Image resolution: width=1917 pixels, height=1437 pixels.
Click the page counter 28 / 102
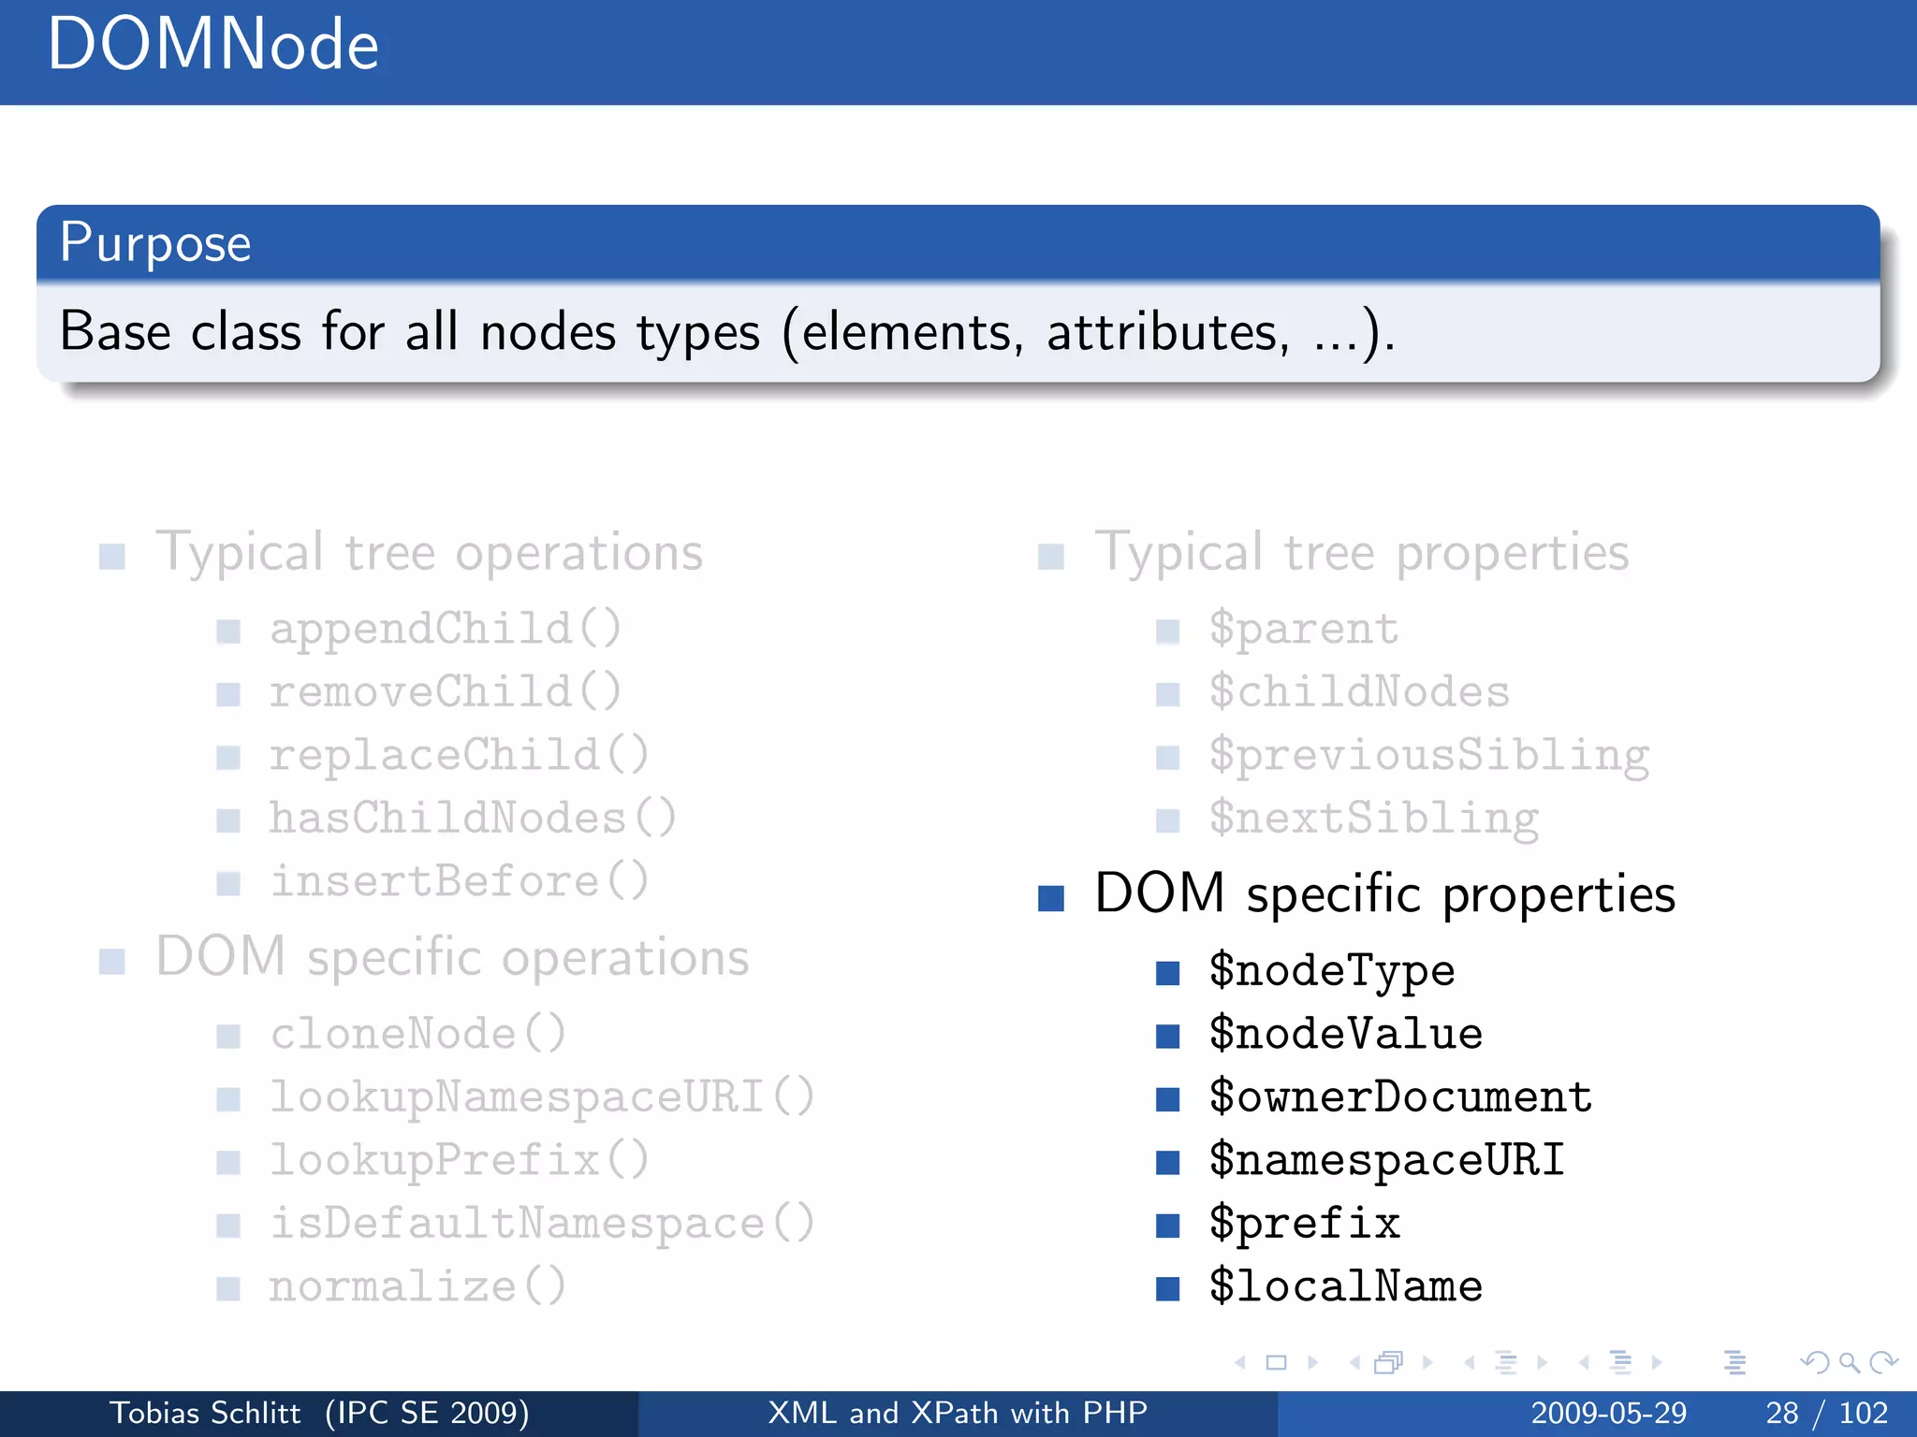pyautogui.click(x=1826, y=1413)
